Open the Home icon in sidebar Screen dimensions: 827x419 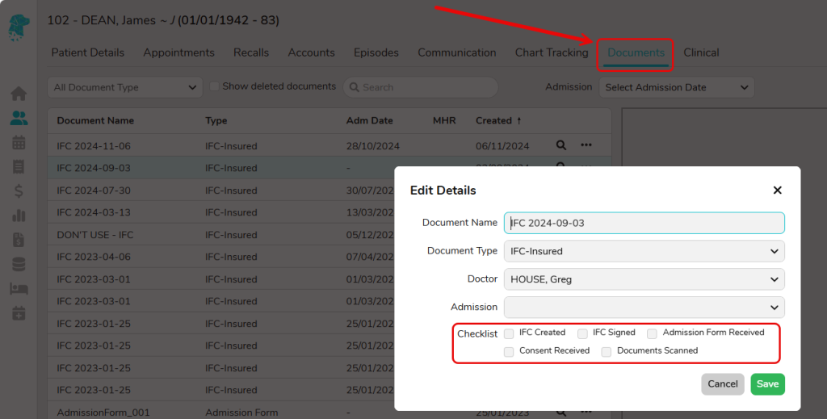[x=18, y=94]
